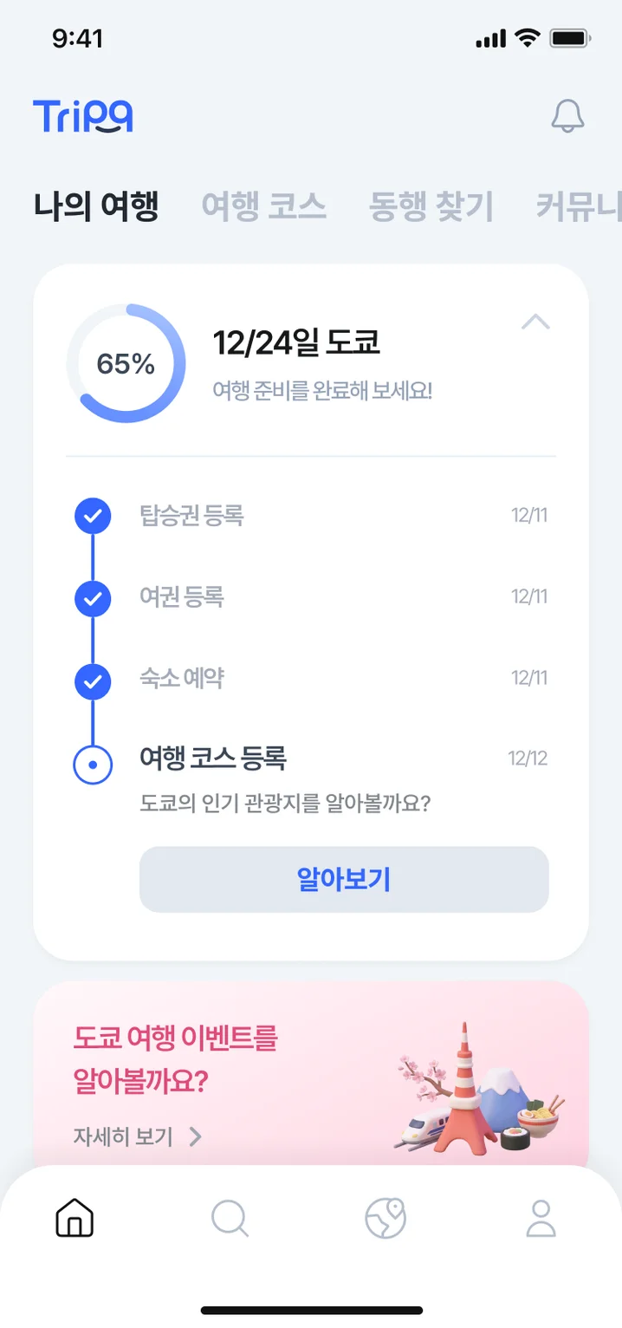Tap the arrow next to 자세히 보기

click(x=196, y=1136)
